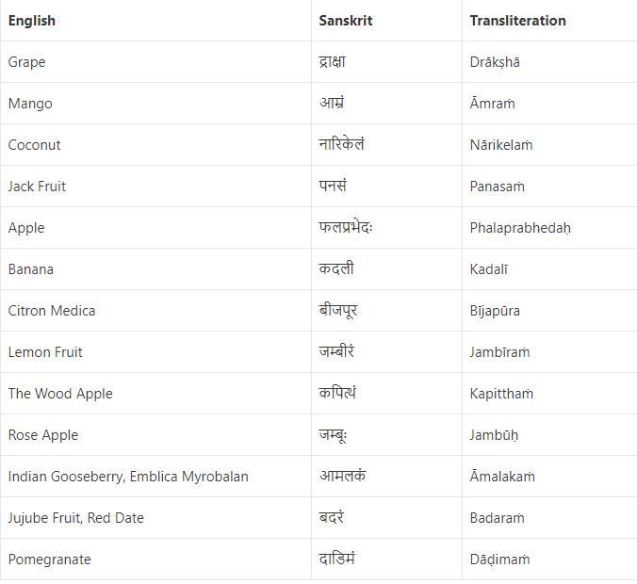Select the Kapitthaṁ transliteration cell
Image resolution: width=637 pixels, height=584 pixels.
click(501, 394)
